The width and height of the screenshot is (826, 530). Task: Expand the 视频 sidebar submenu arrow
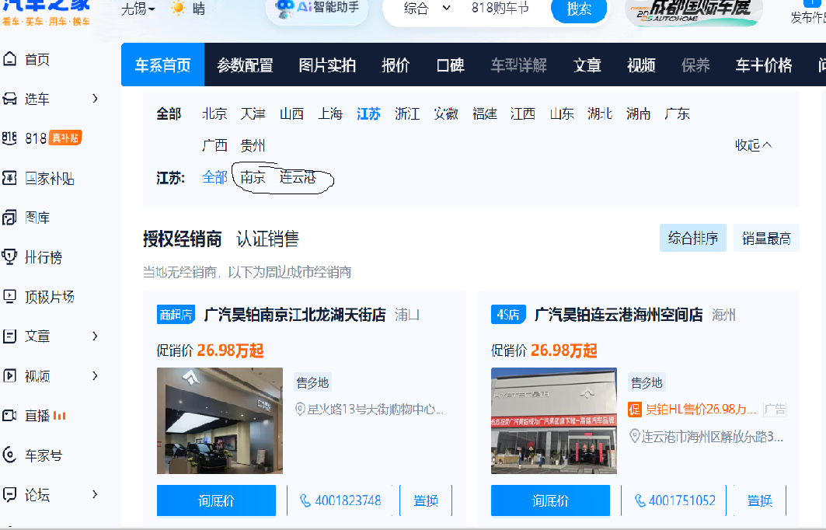click(96, 375)
